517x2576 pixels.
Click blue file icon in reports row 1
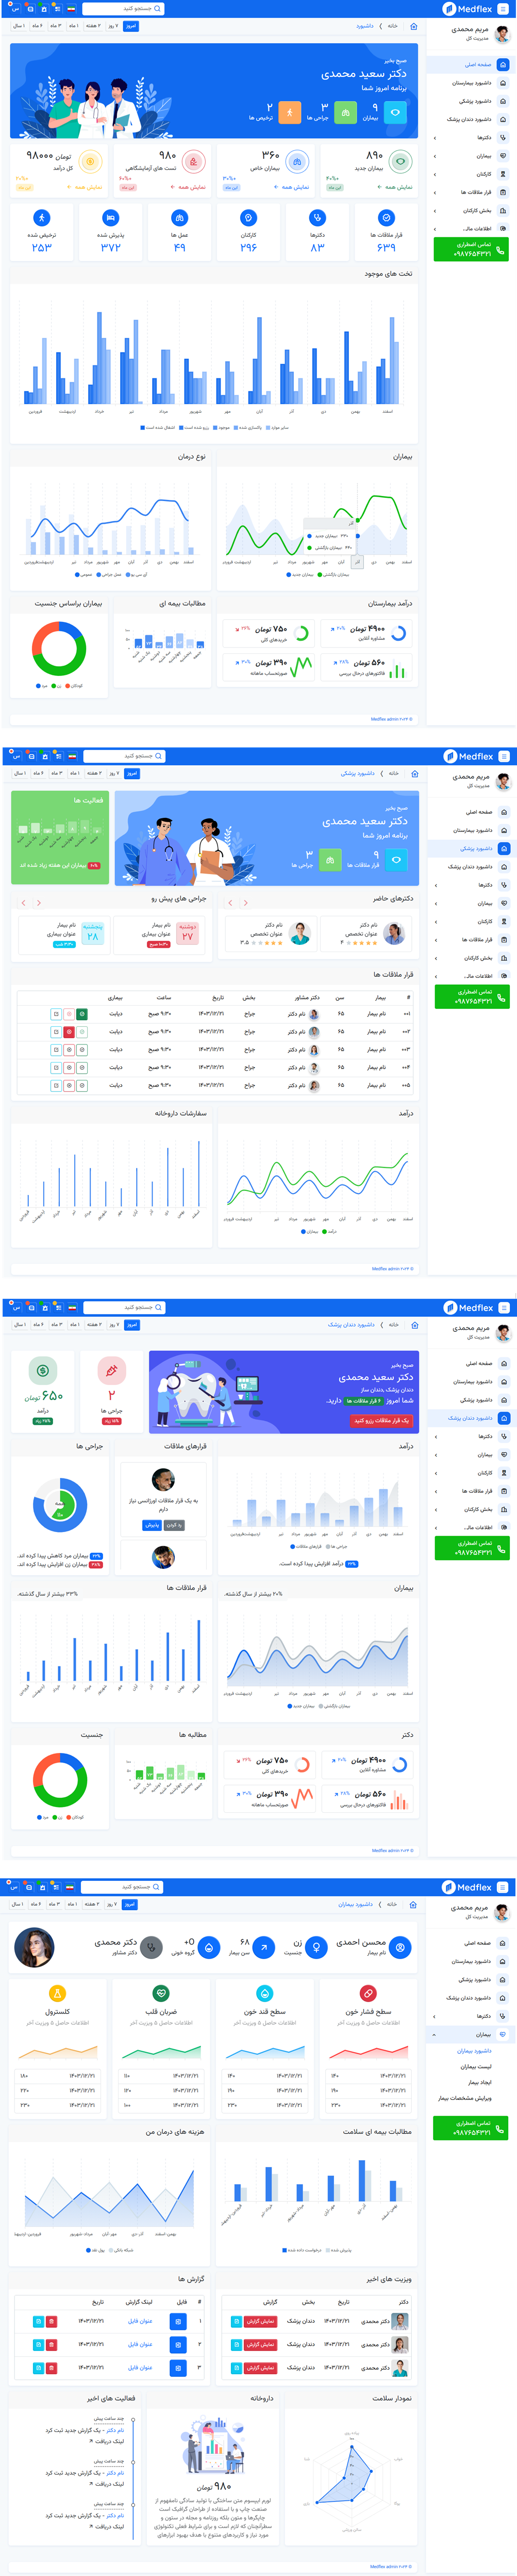click(x=179, y=2321)
